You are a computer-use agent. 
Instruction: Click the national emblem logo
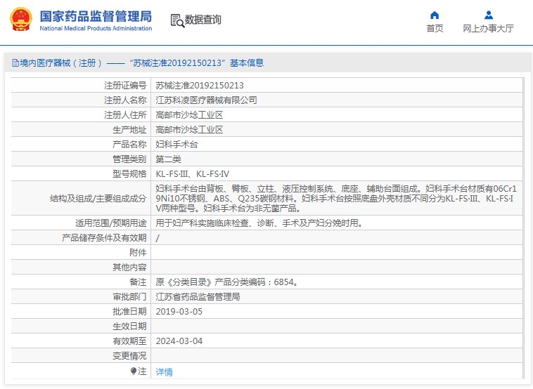[20, 20]
